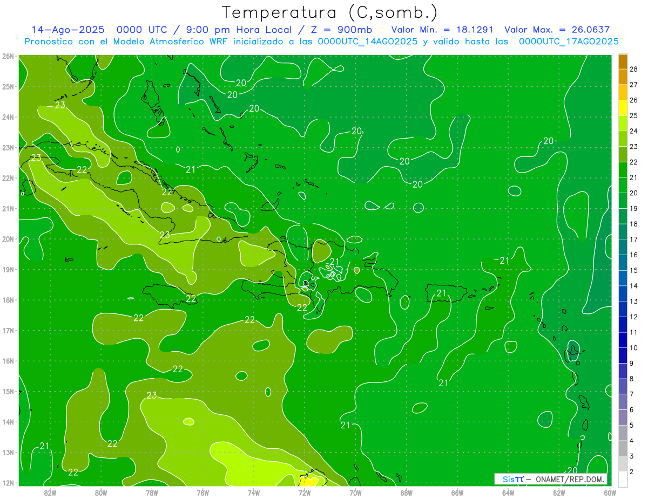Click the 17N latitude axis label
Image resolution: width=648 pixels, height=500 pixels.
8,331
